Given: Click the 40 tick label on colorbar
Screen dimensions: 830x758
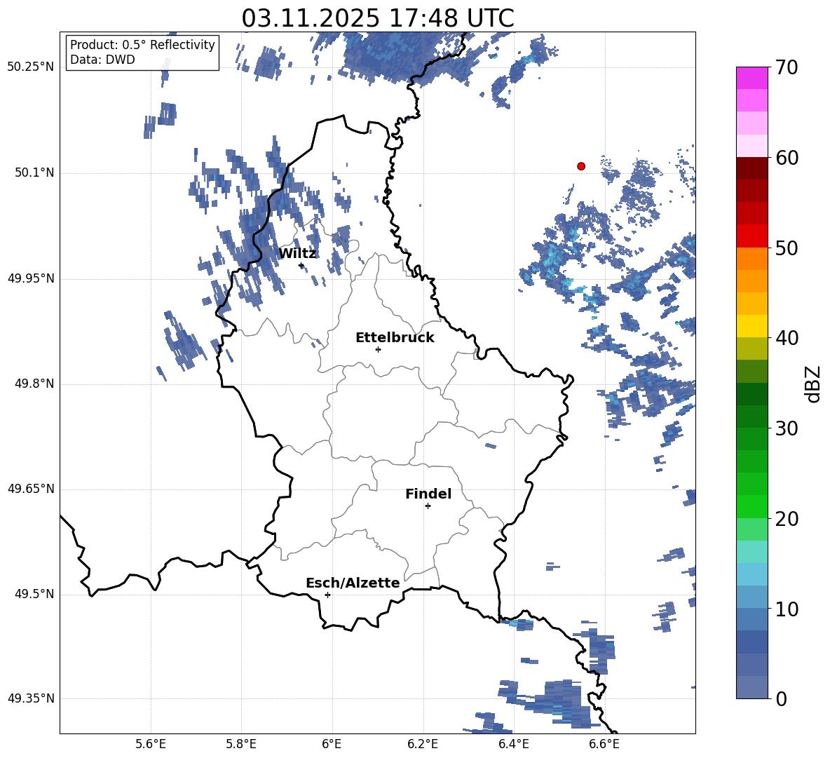Looking at the screenshot, I should point(787,338).
